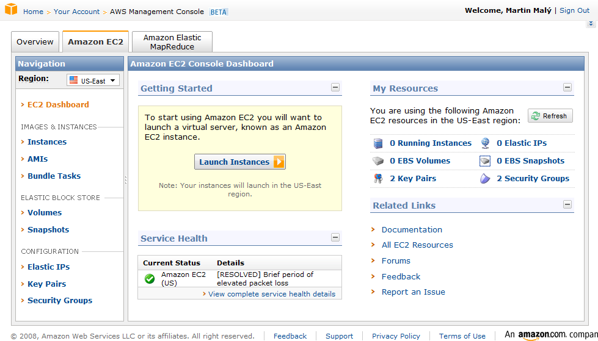
Task: Switch to the Overview tab
Action: click(x=35, y=42)
